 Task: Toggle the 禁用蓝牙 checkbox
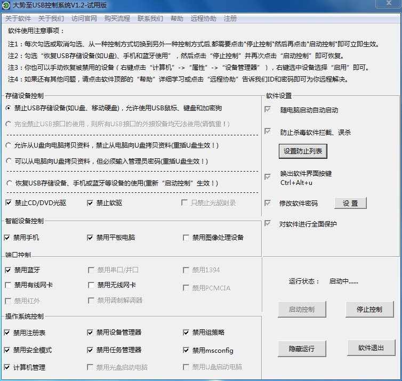tap(7, 270)
